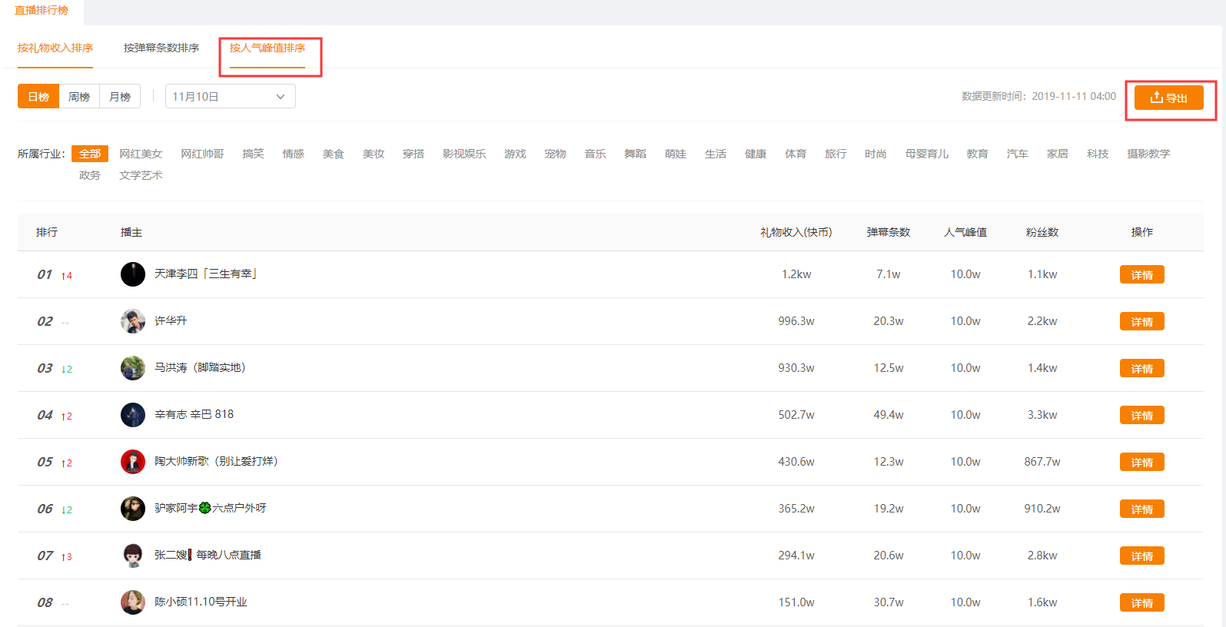Select 日榜 daily ranking
The height and width of the screenshot is (627, 1226).
coord(38,97)
